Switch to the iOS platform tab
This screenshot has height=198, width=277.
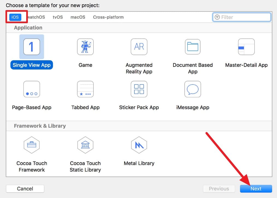[15, 17]
